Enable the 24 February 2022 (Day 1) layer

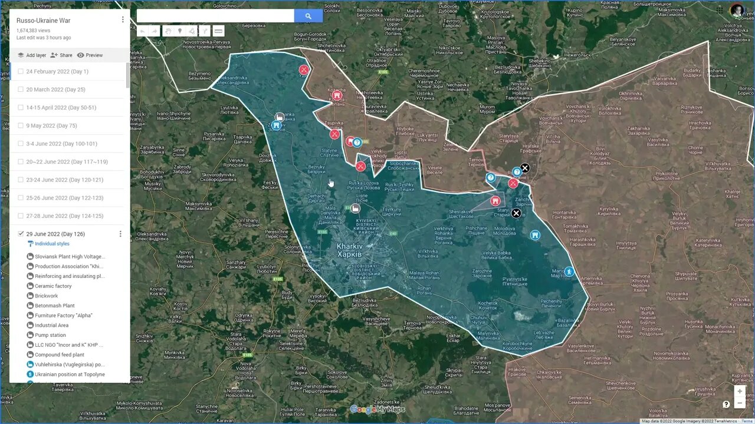(21, 71)
